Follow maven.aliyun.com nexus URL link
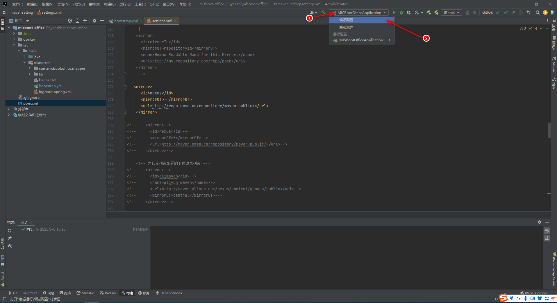The width and height of the screenshot is (557, 303). (x=221, y=189)
